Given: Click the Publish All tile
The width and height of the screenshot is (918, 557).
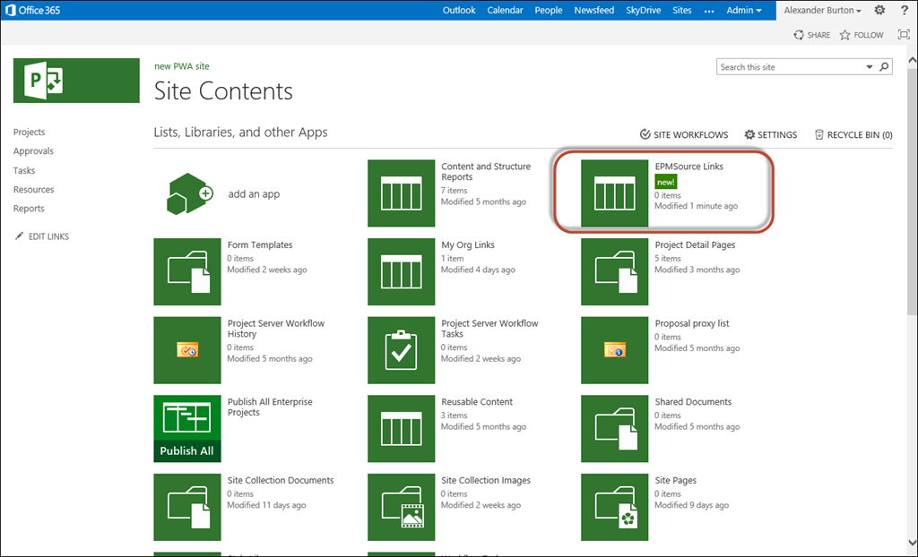Looking at the screenshot, I should pos(187,428).
